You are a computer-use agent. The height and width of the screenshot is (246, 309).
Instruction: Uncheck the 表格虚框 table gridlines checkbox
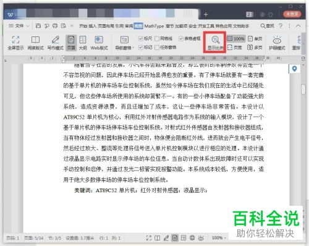tap(181, 38)
